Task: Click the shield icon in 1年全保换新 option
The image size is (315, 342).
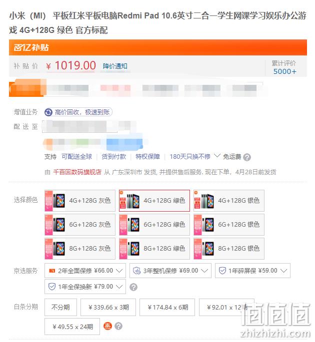Action: (52, 287)
